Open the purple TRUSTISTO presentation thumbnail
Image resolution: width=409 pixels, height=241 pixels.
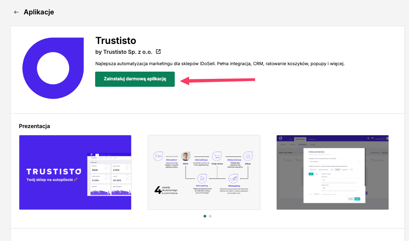pyautogui.click(x=75, y=172)
